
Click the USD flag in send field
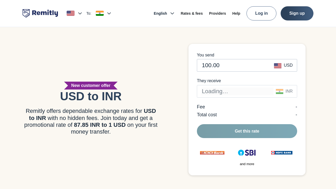[x=278, y=66]
